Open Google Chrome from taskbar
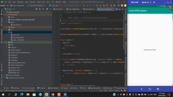The image size is (173, 97). click(x=53, y=95)
